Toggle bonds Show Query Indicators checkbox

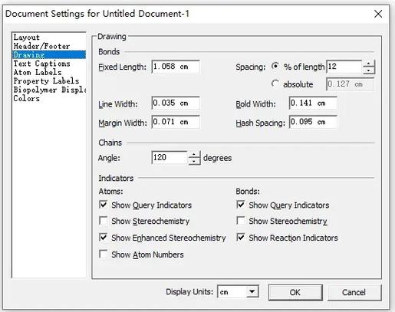pyautogui.click(x=241, y=205)
